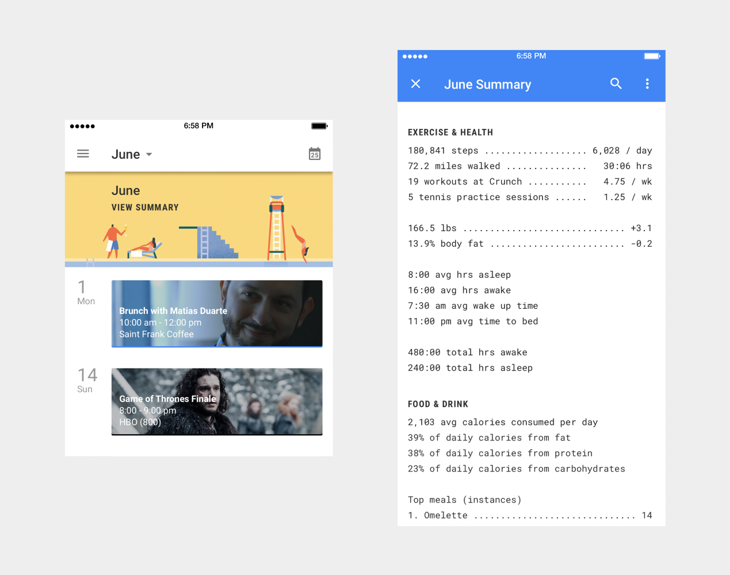This screenshot has width=730, height=575.
Task: Select the day 14 Sun date label
Action: pos(87,381)
